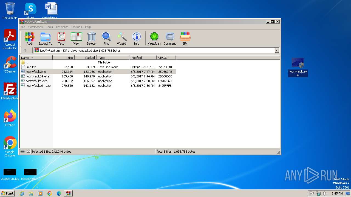Open Chrome from the taskbar
This screenshot has width=351, height=197.
[50, 193]
